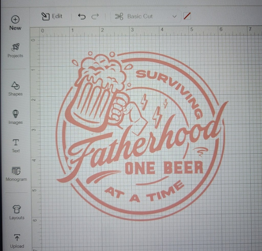Open the material color swatch
The image size is (262, 251).
click(187, 16)
